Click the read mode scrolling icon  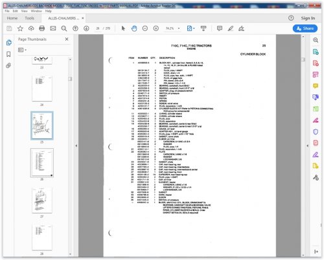click(x=203, y=28)
